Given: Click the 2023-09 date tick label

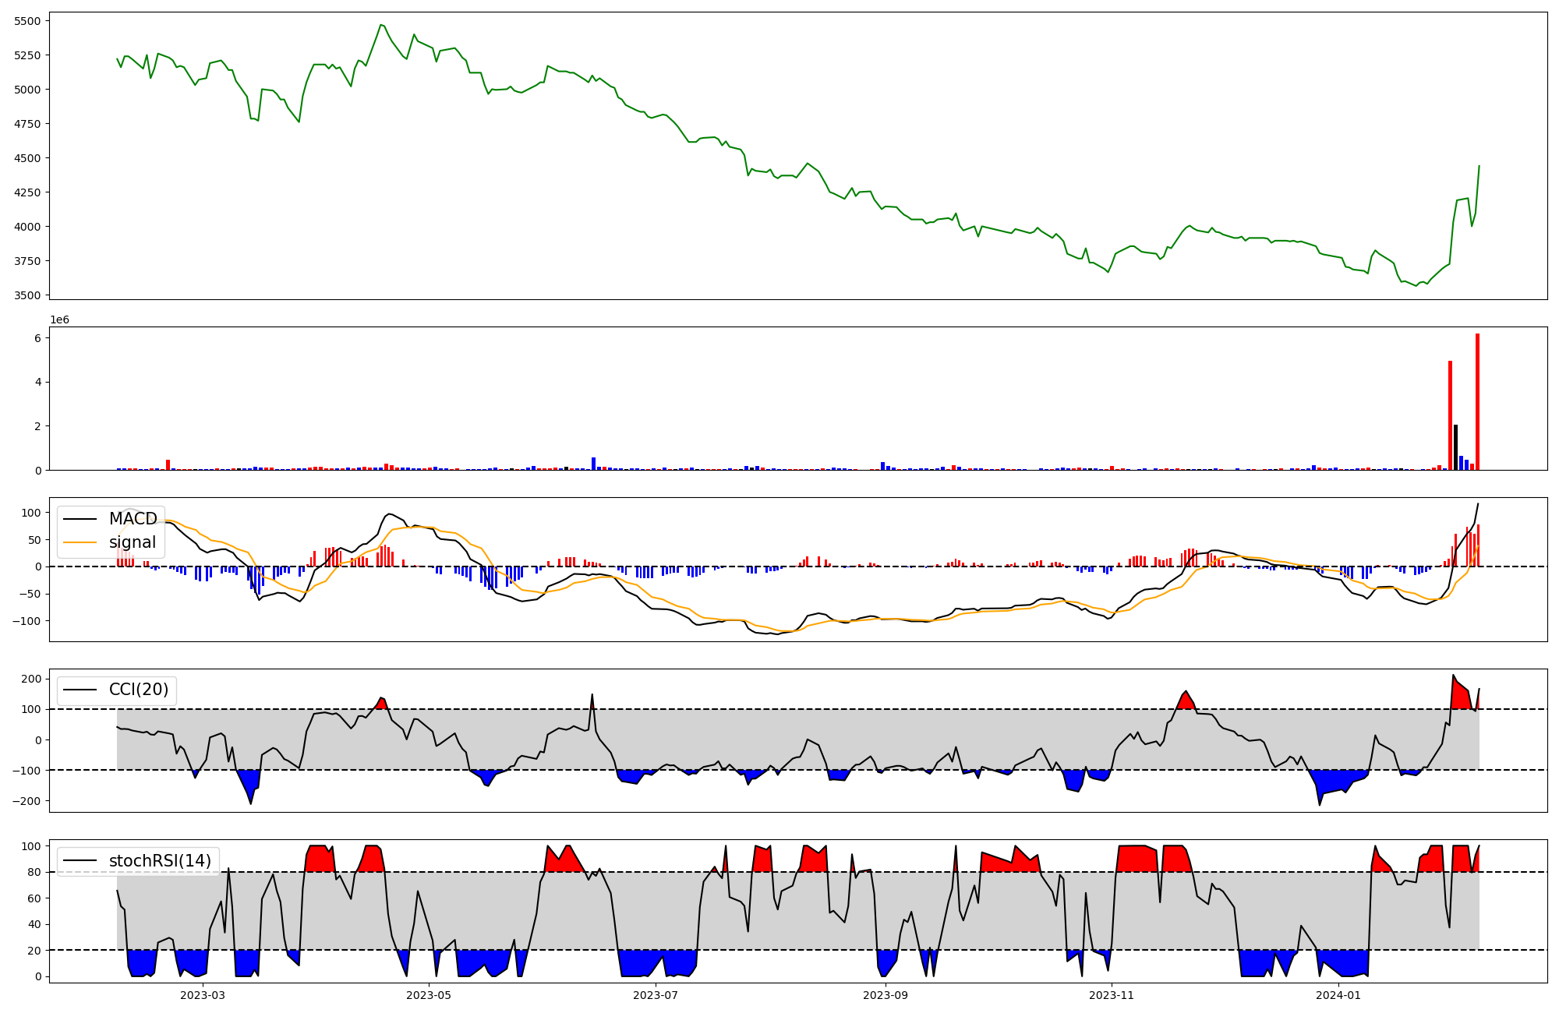Looking at the screenshot, I should (886, 995).
